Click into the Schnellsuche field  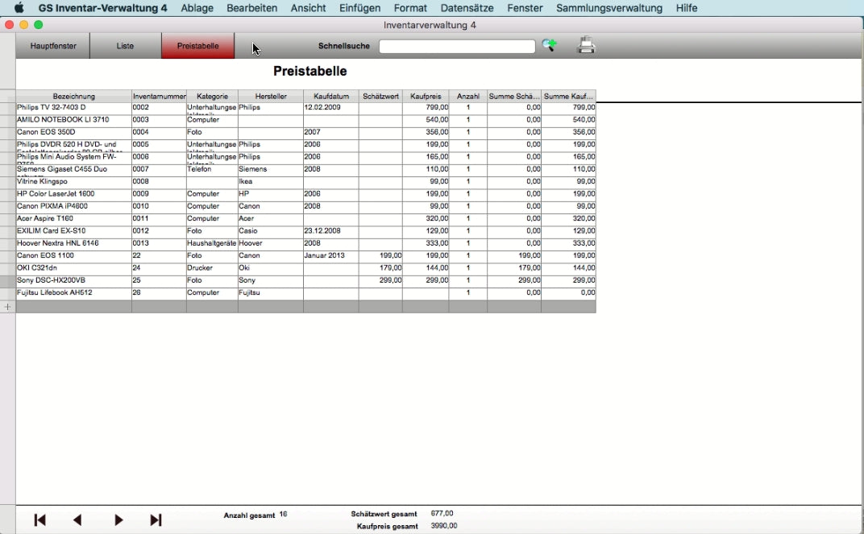(x=457, y=46)
